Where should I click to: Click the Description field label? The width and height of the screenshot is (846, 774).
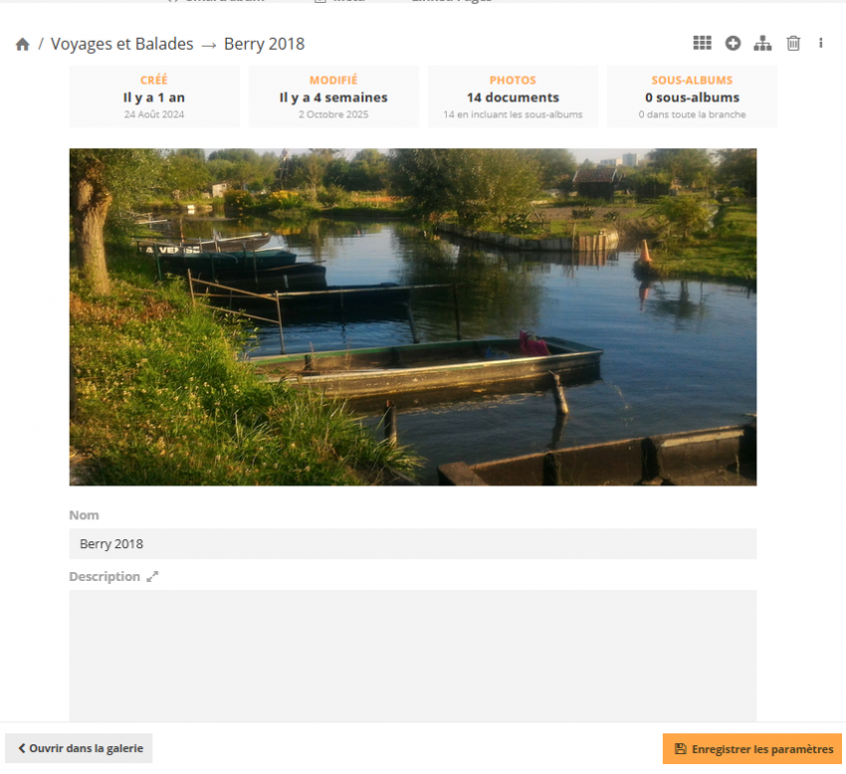[104, 577]
